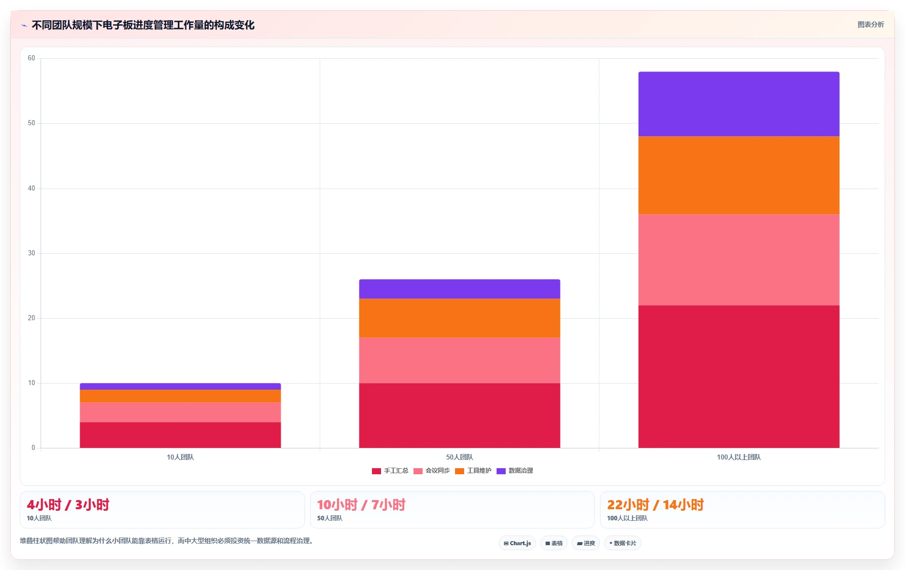Viewport: 905px width, 570px height.
Task: Click the 50人团队 x-axis label
Action: pyautogui.click(x=460, y=457)
